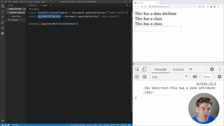This screenshot has height=126, width=224.
Task: Open the Help menu
Action: coord(43,2)
